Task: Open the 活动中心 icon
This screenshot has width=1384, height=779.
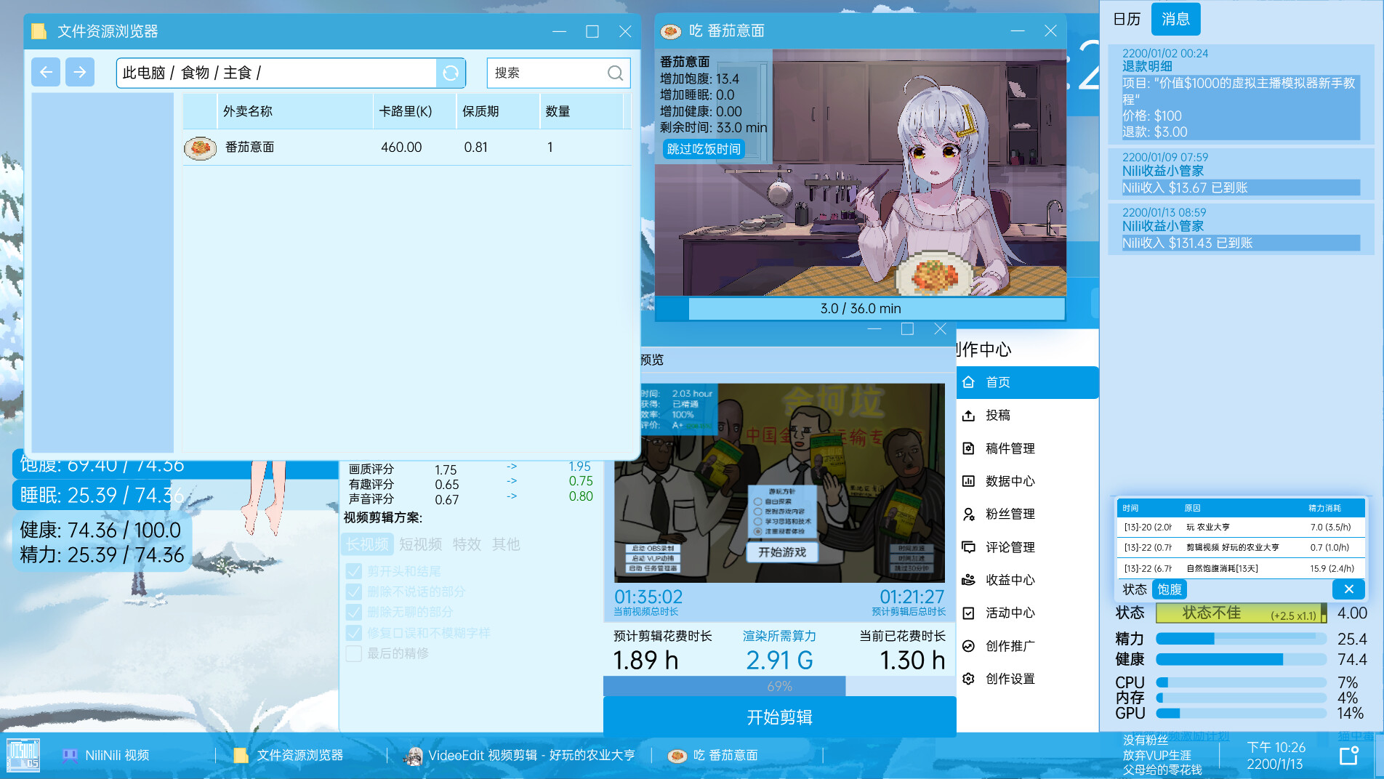Action: [970, 613]
